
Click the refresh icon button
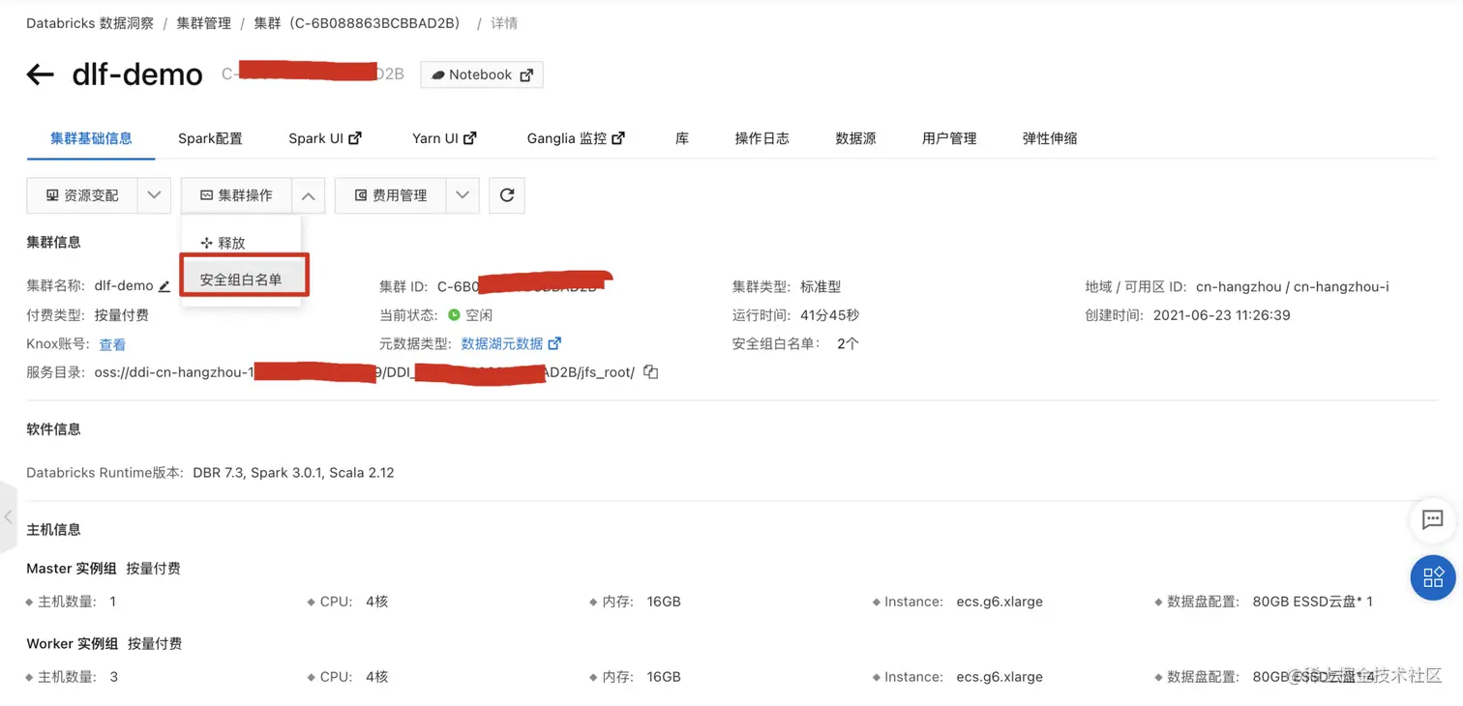tap(507, 195)
